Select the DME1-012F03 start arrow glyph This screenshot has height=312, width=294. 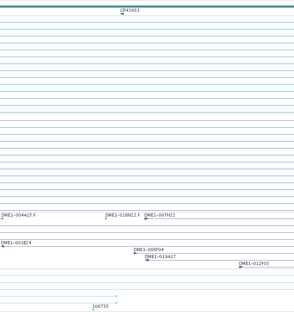tap(241, 267)
